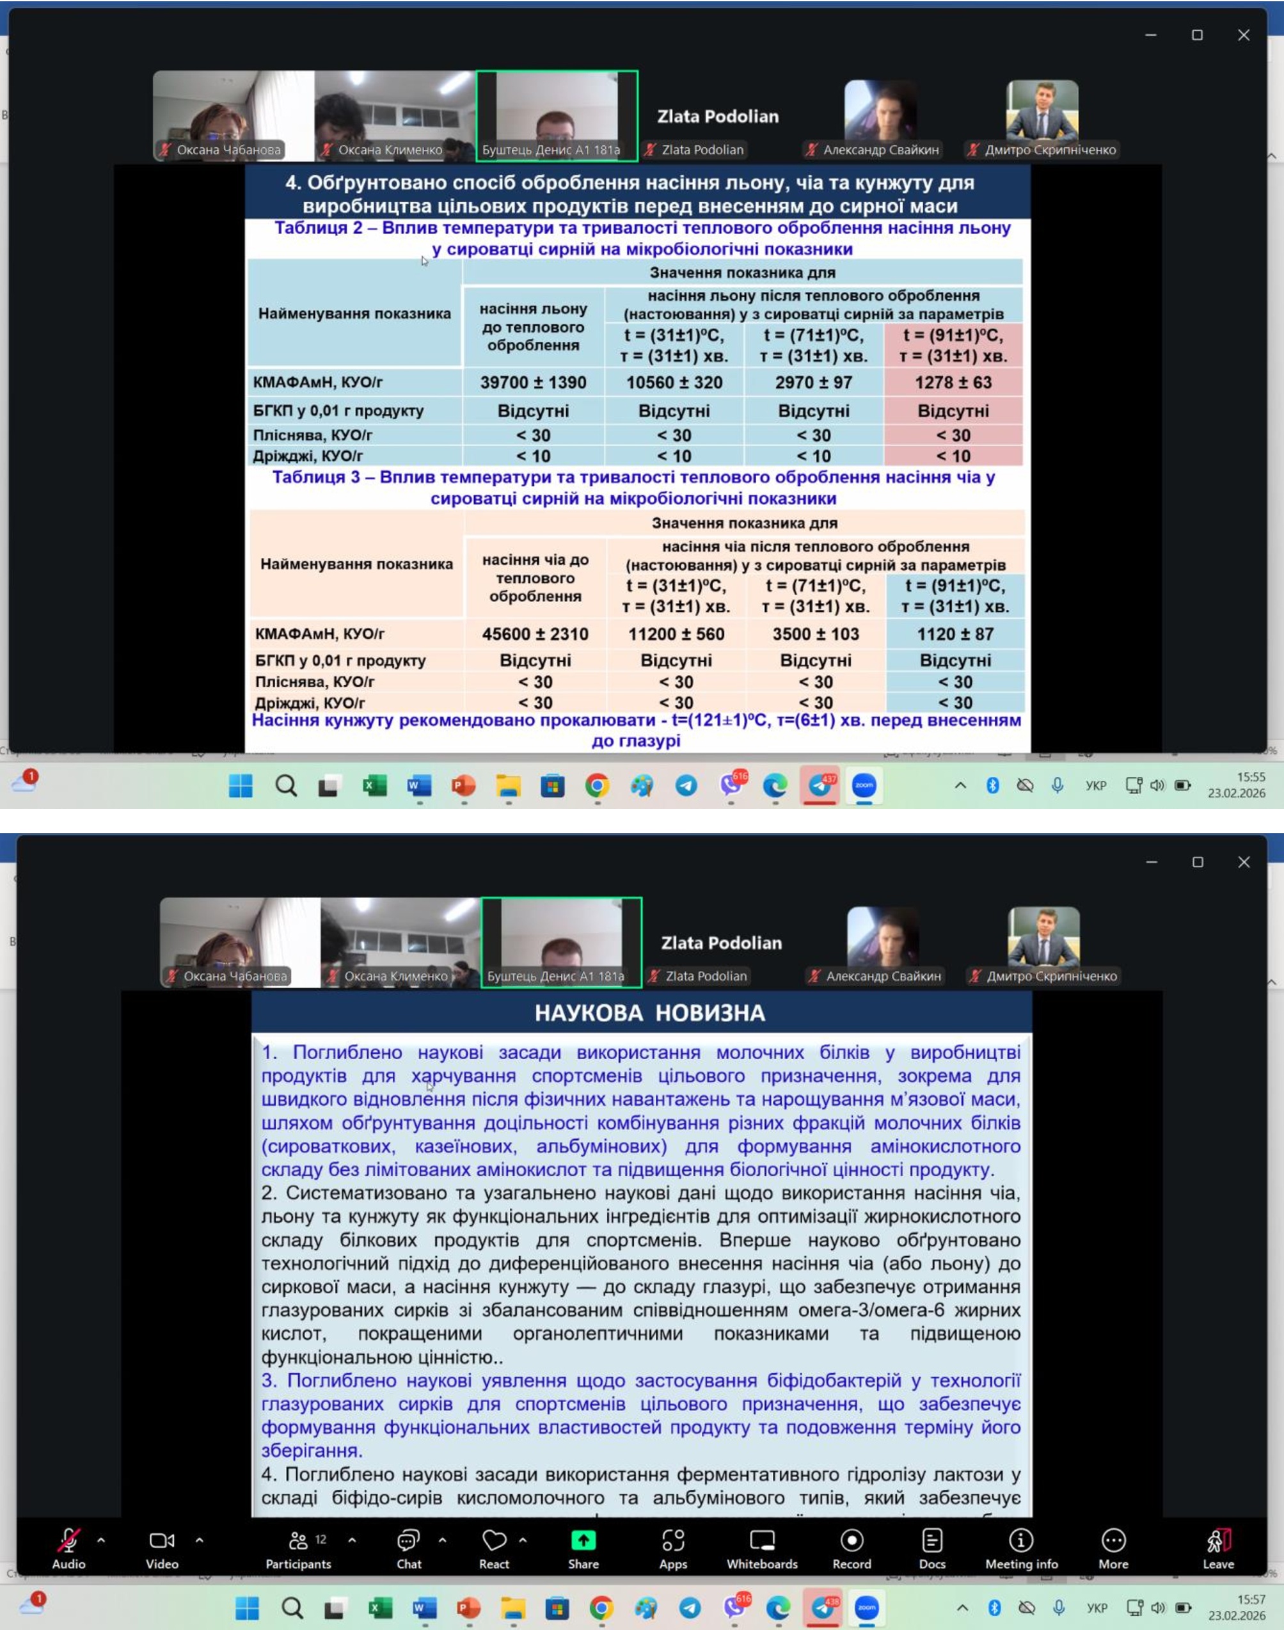The width and height of the screenshot is (1284, 1630).
Task: Start the camera with Video button
Action: tap(162, 1541)
